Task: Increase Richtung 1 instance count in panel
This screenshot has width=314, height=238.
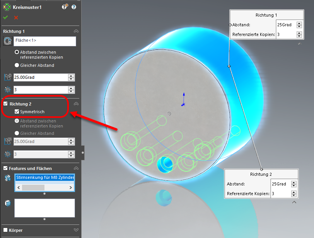Action: pyautogui.click(x=71, y=88)
